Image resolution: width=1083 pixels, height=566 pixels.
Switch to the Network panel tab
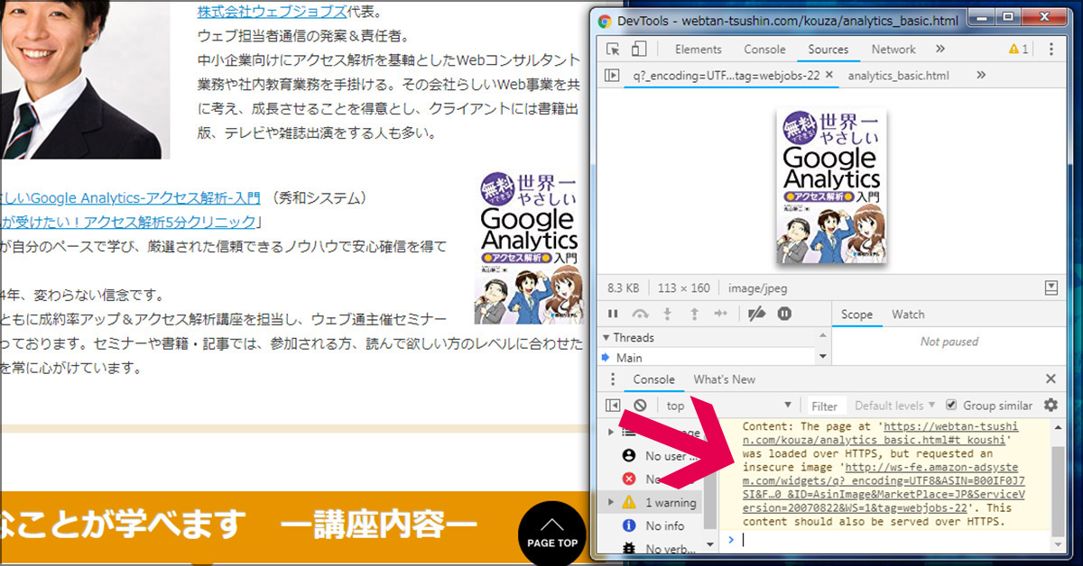(x=893, y=50)
